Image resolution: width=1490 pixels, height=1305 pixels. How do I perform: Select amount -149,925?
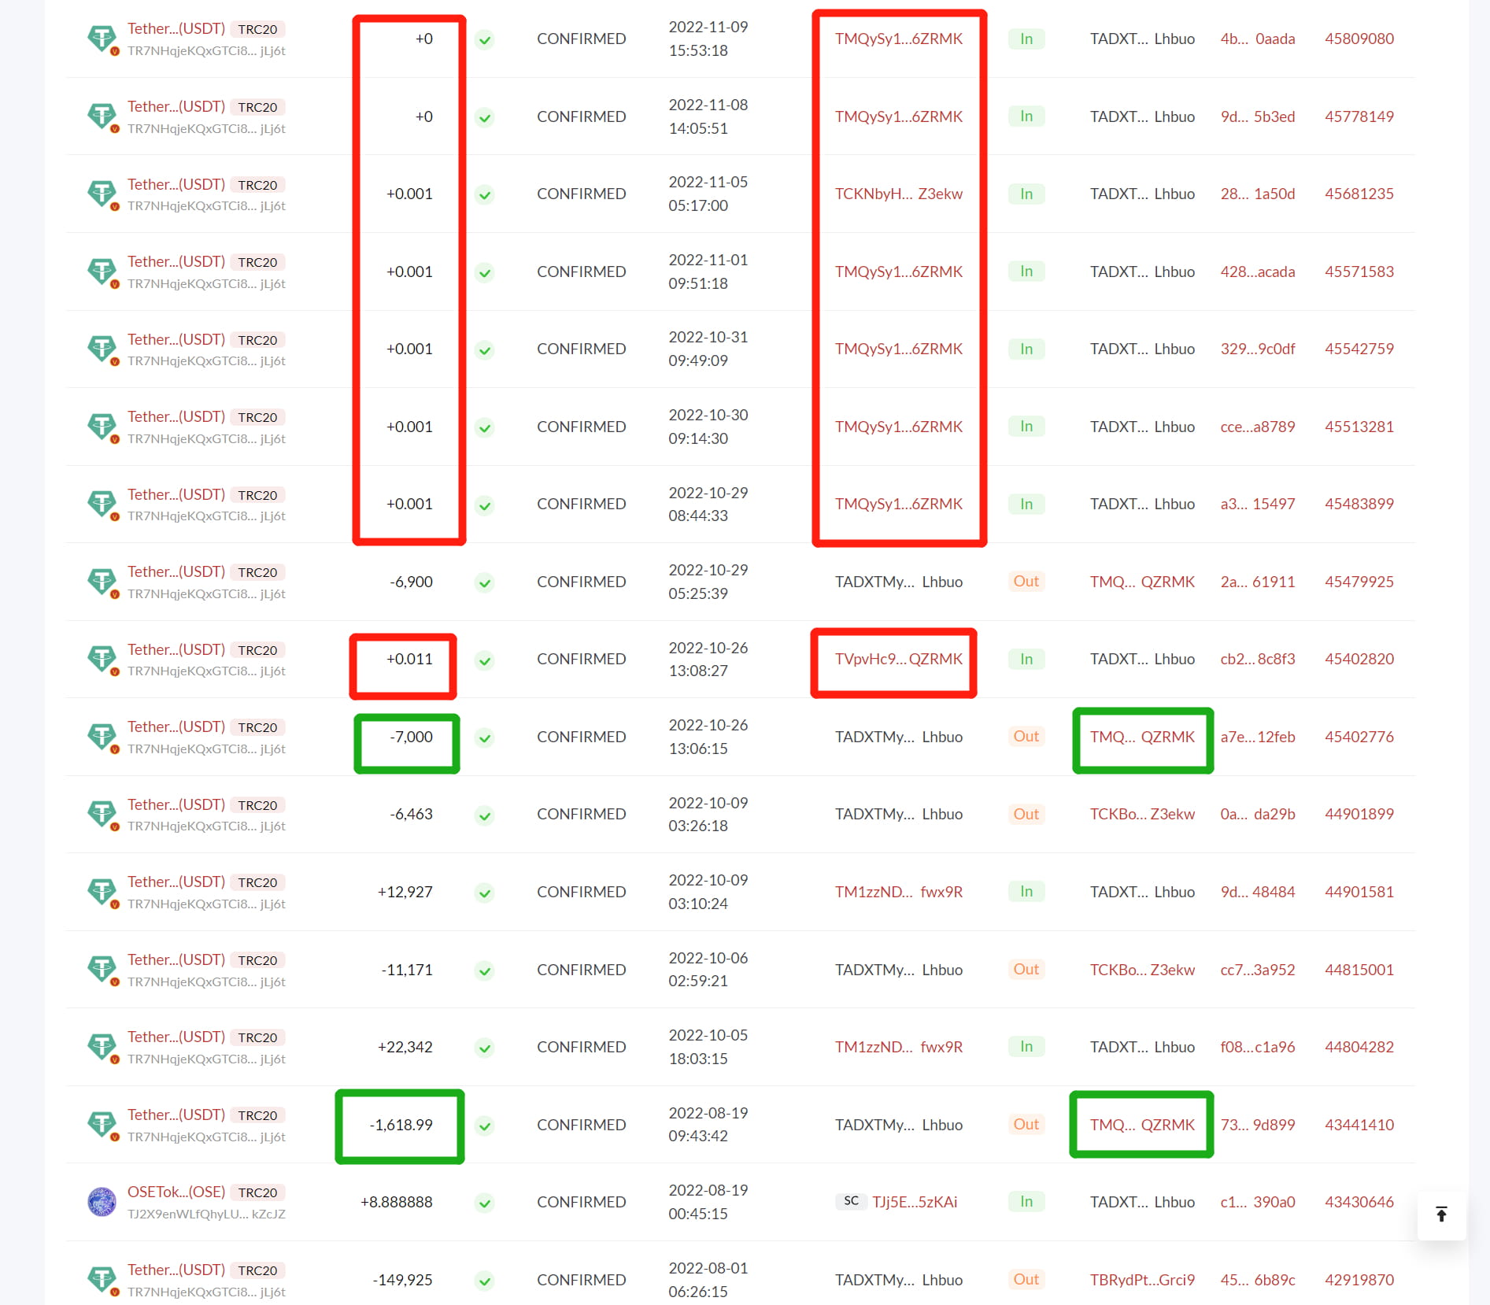(x=402, y=1280)
